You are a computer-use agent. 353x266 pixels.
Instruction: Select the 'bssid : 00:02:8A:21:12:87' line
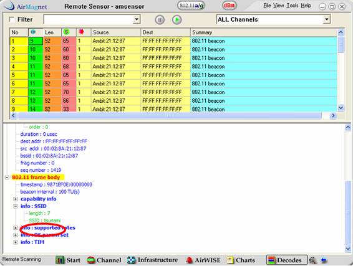pyautogui.click(x=49, y=156)
